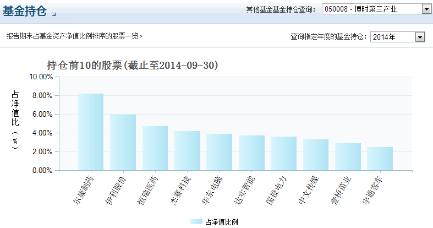Click the 占净值比例 legend label

(x=221, y=222)
